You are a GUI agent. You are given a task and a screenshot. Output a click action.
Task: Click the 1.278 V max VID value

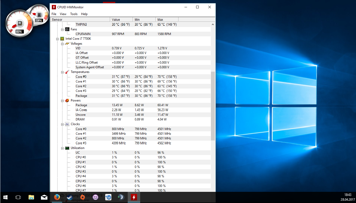(x=162, y=48)
